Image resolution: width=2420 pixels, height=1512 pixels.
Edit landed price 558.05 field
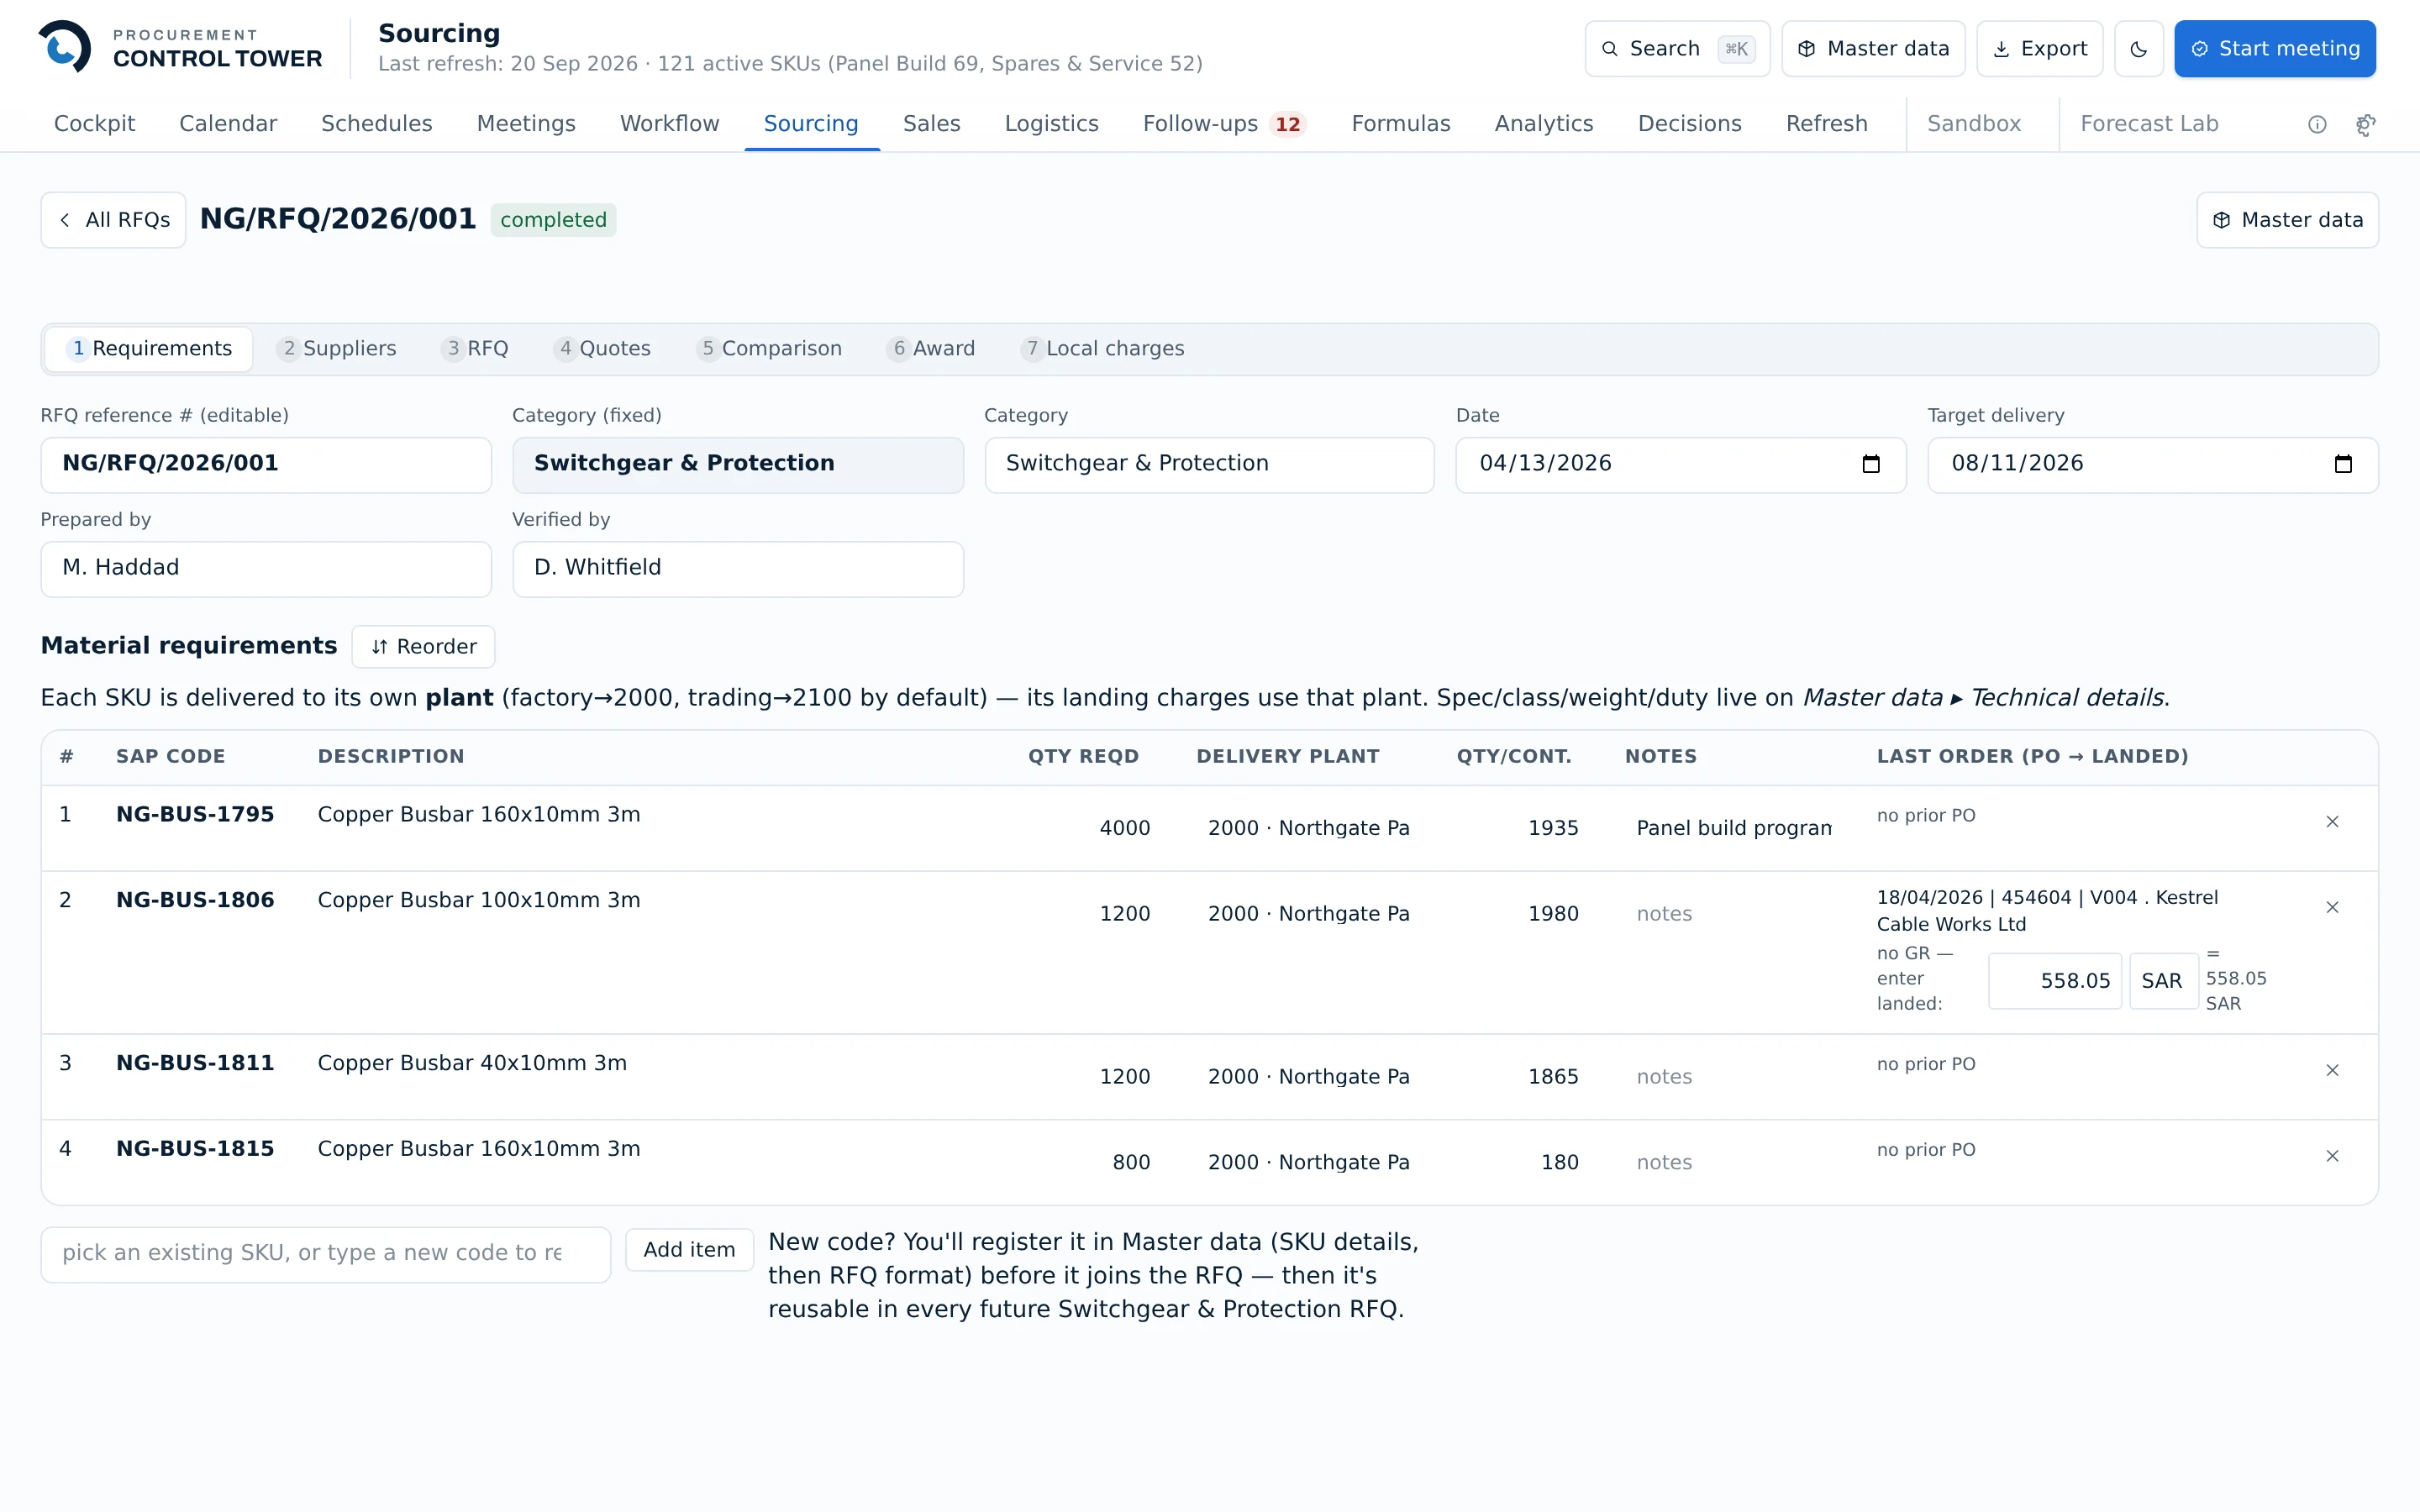[2054, 981]
